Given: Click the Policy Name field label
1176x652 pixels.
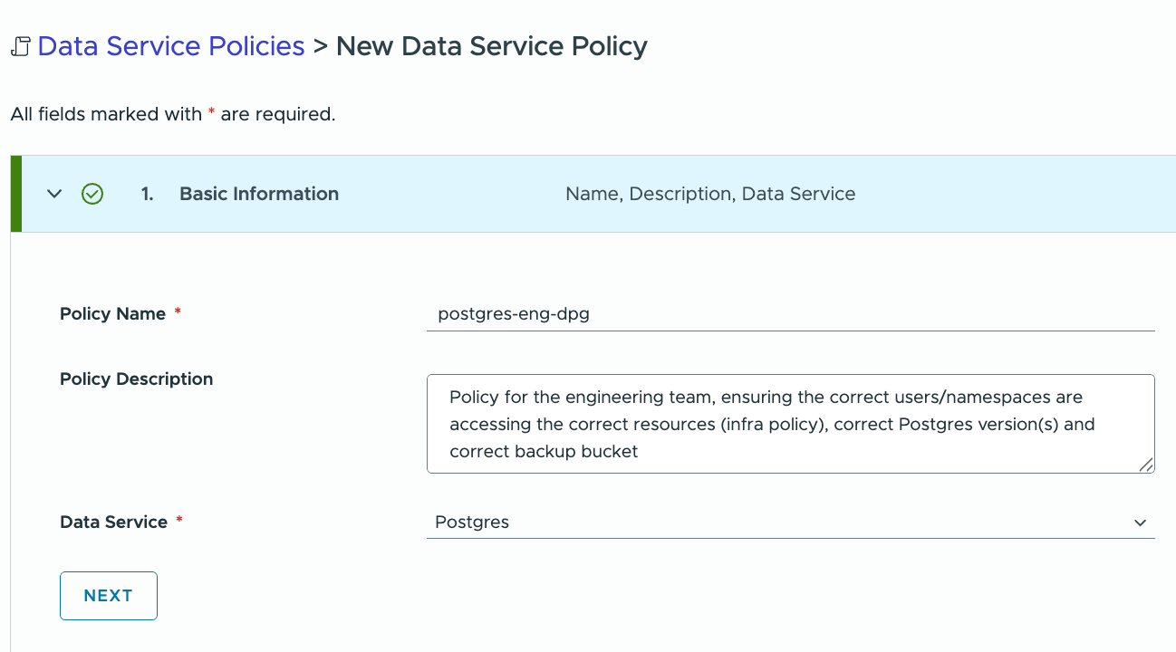Looking at the screenshot, I should [x=112, y=314].
